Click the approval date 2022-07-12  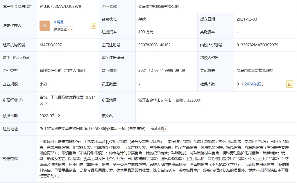[x=50, y=116]
